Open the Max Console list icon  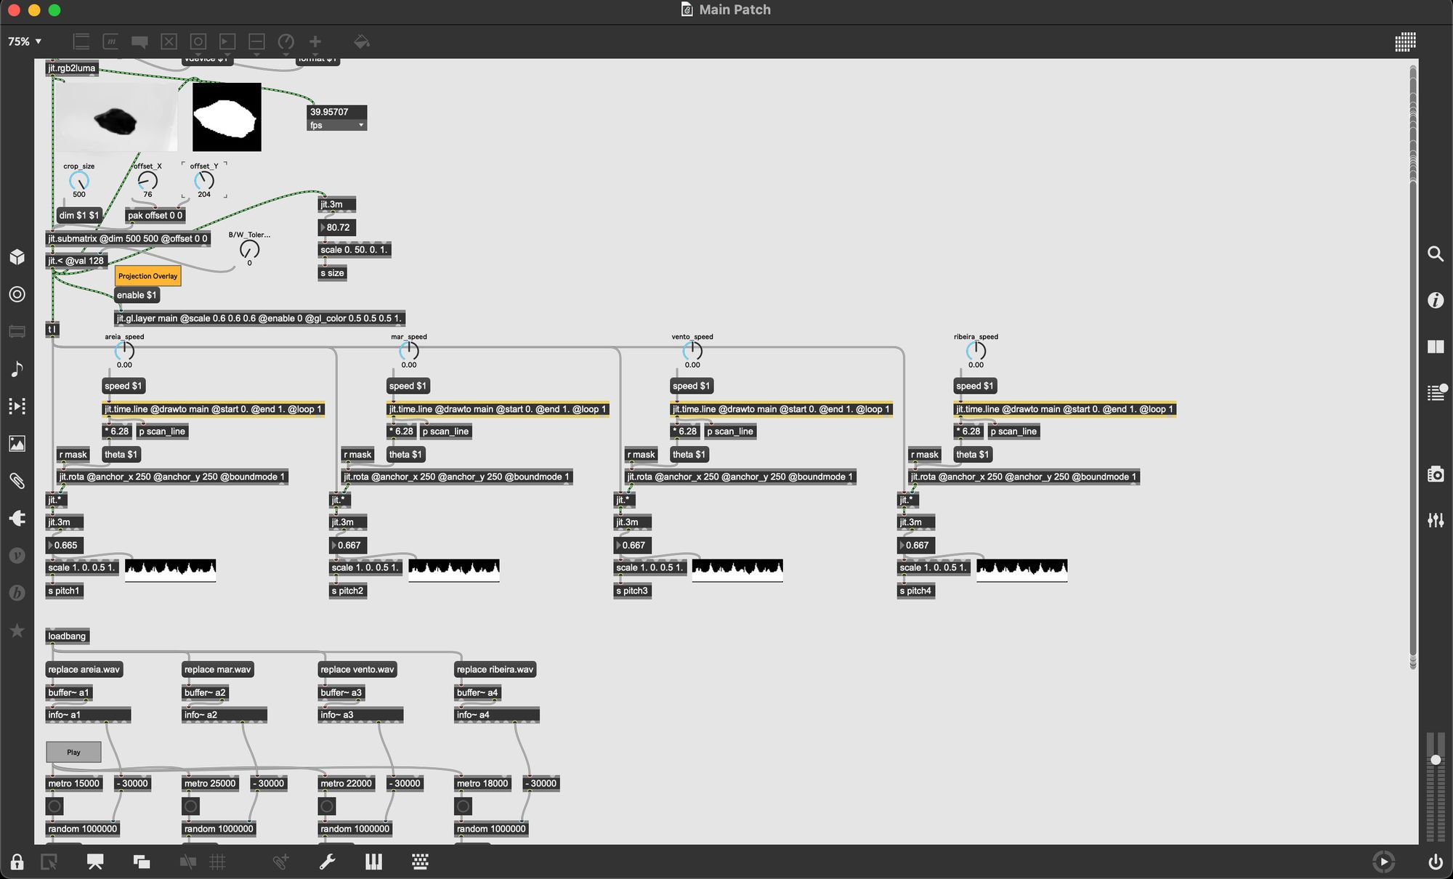[x=1435, y=393]
